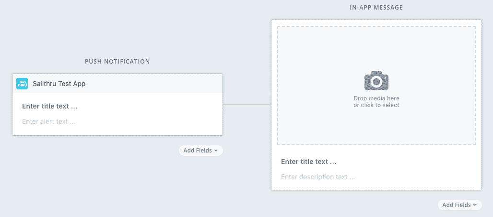
Task: Click the chevron on push notification Add Fields
Action: pyautogui.click(x=216, y=151)
